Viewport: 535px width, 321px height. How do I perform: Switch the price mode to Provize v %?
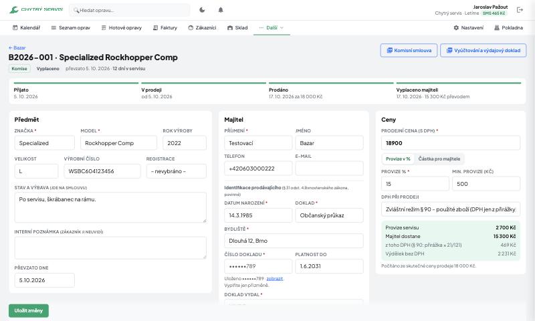(x=398, y=158)
